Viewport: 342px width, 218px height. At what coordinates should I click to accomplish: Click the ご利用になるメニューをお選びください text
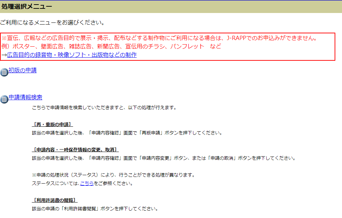[53, 22]
